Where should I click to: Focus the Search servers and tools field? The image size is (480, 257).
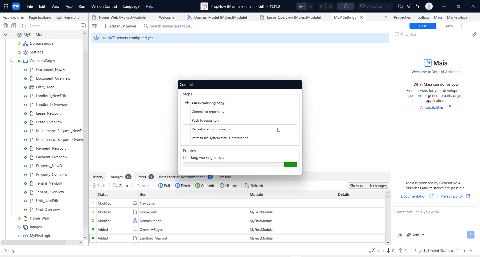tap(171, 26)
